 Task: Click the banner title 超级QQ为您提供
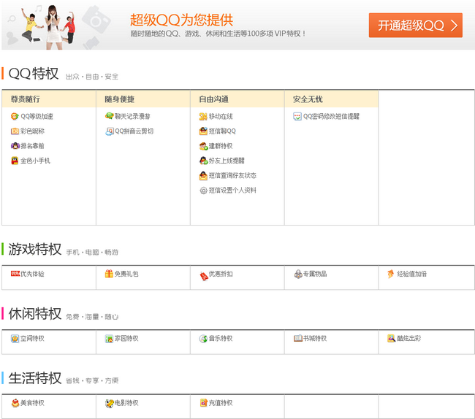click(x=181, y=20)
